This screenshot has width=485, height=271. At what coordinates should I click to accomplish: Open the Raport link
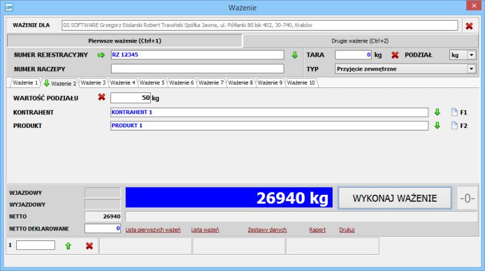[317, 230]
